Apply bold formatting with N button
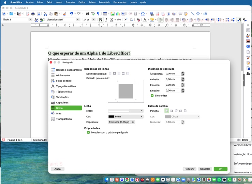Viewport: 252px width, 184px height. tap(101, 19)
